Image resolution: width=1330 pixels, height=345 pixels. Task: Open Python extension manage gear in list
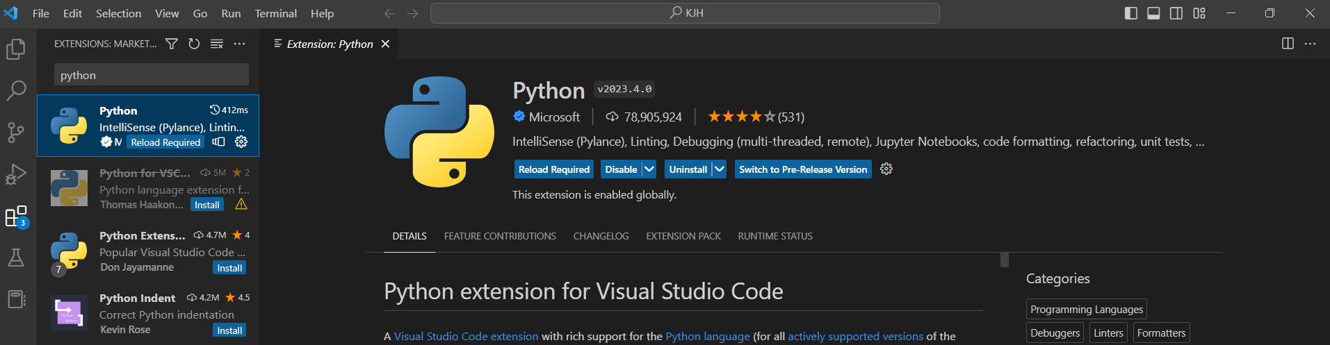[241, 142]
